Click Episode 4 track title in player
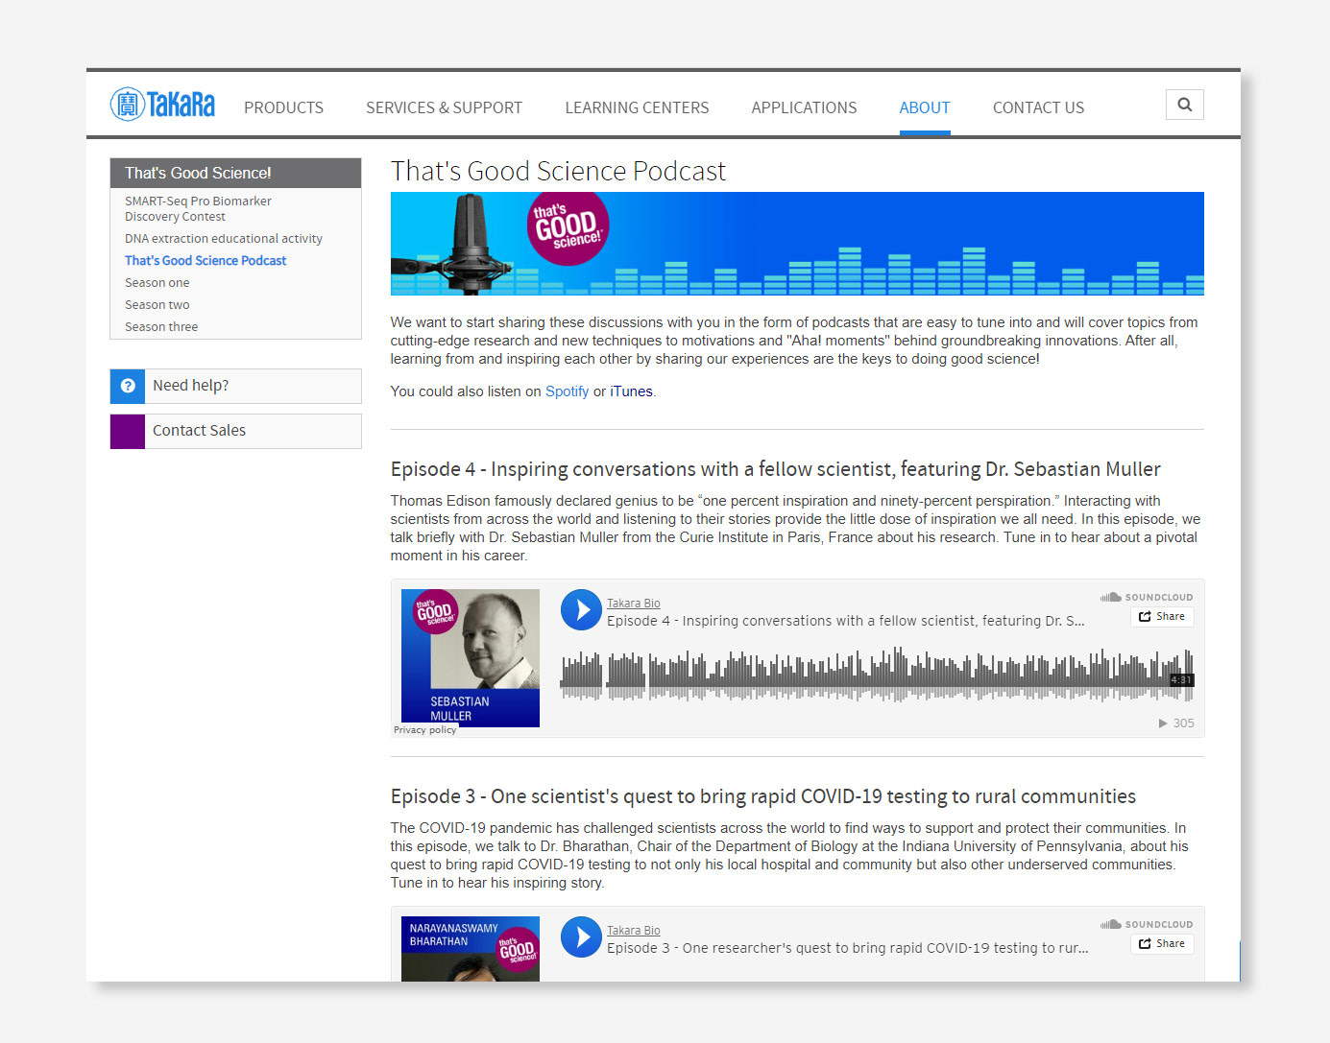 click(846, 621)
